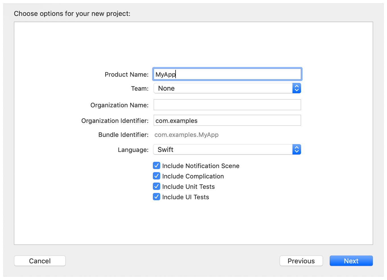
Task: Open the Team dropdown menu
Action: (x=223, y=88)
